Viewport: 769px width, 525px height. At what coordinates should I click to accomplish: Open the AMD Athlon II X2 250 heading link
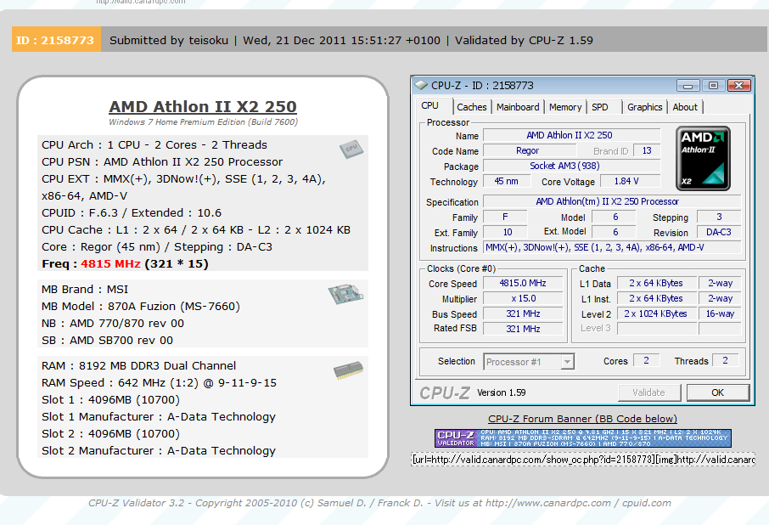pyautogui.click(x=203, y=106)
